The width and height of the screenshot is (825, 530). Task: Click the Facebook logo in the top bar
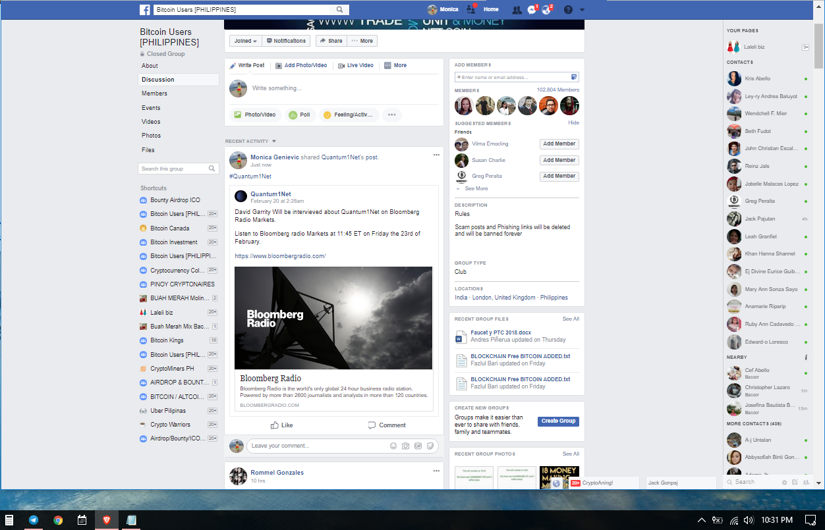coord(145,10)
